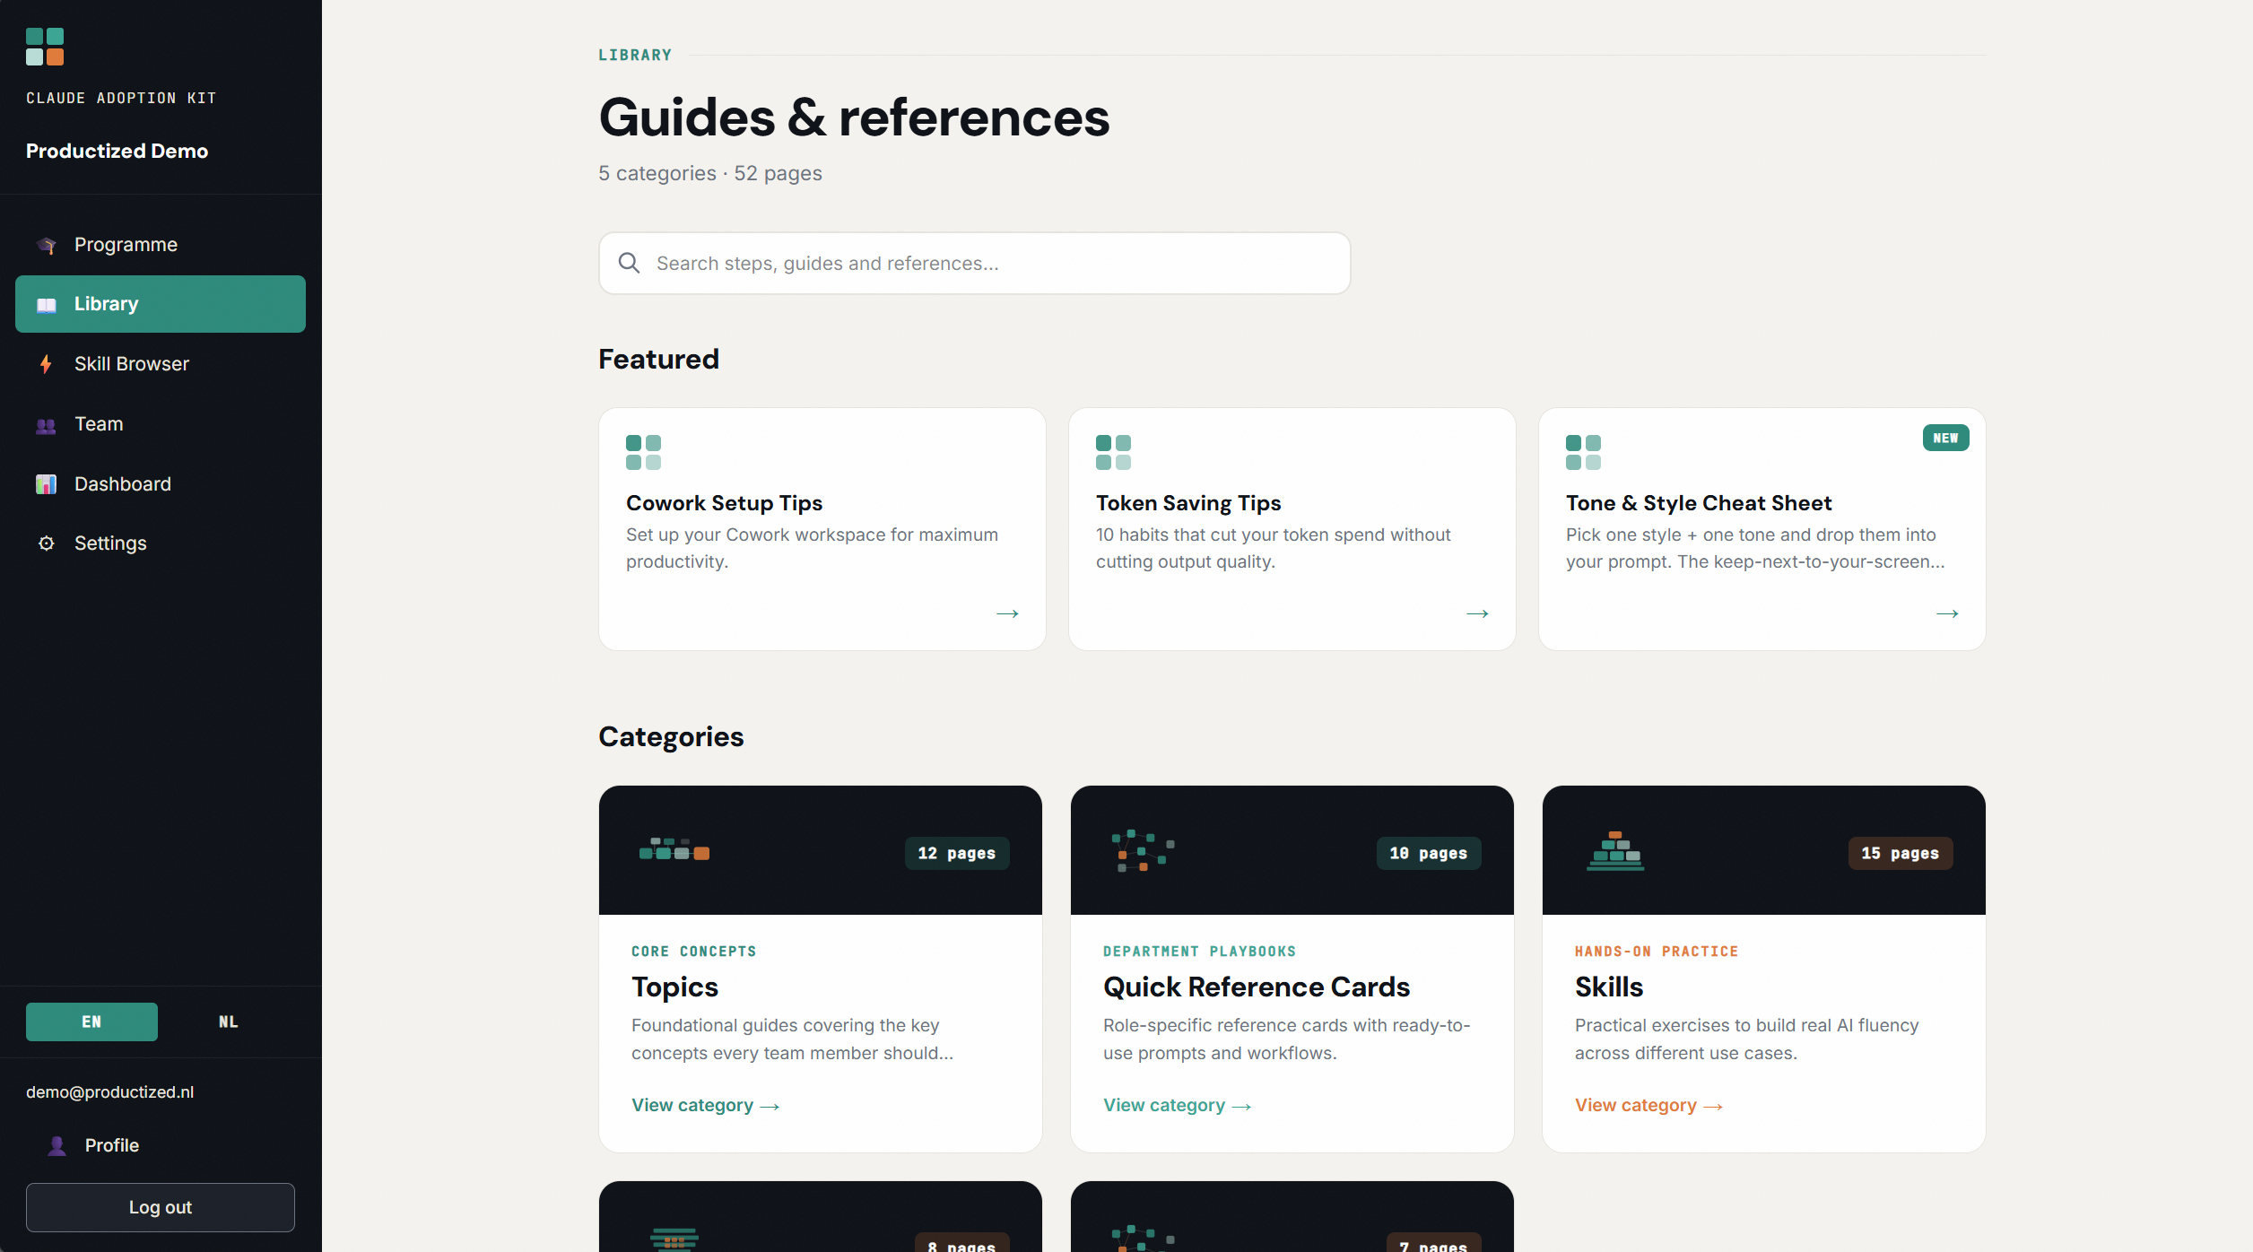View category link under Quick Reference Cards
This screenshot has width=2253, height=1252.
(1178, 1105)
